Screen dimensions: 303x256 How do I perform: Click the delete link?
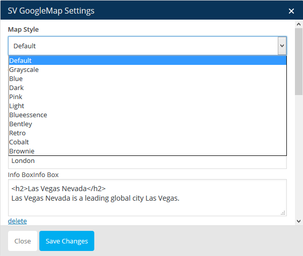point(17,221)
